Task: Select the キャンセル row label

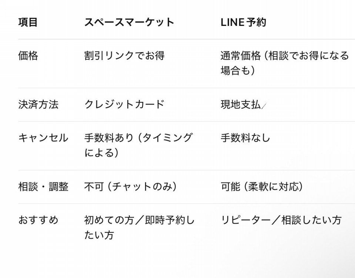Action: tap(43, 138)
